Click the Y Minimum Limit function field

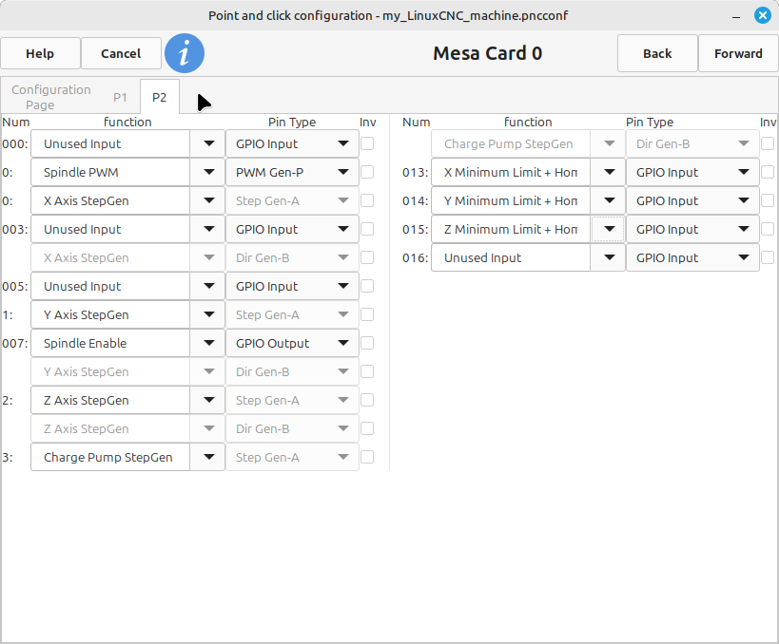(x=510, y=200)
